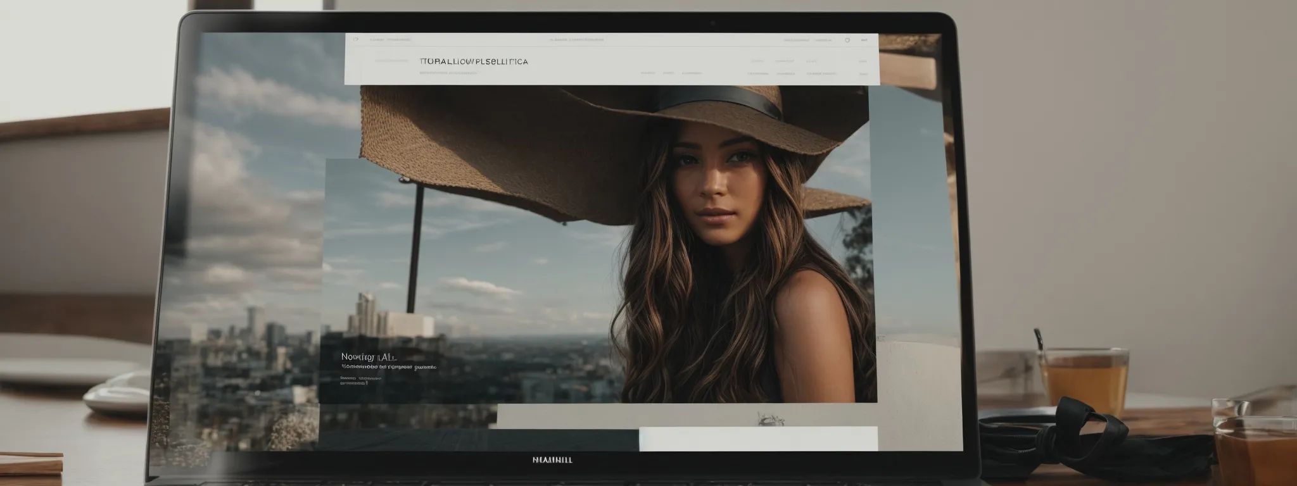Click the white panel at the bottom-right of the page
The height and width of the screenshot is (486, 1297).
point(758,439)
